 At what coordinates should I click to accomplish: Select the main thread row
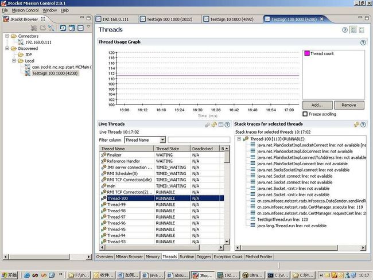pyautogui.click(x=162, y=186)
